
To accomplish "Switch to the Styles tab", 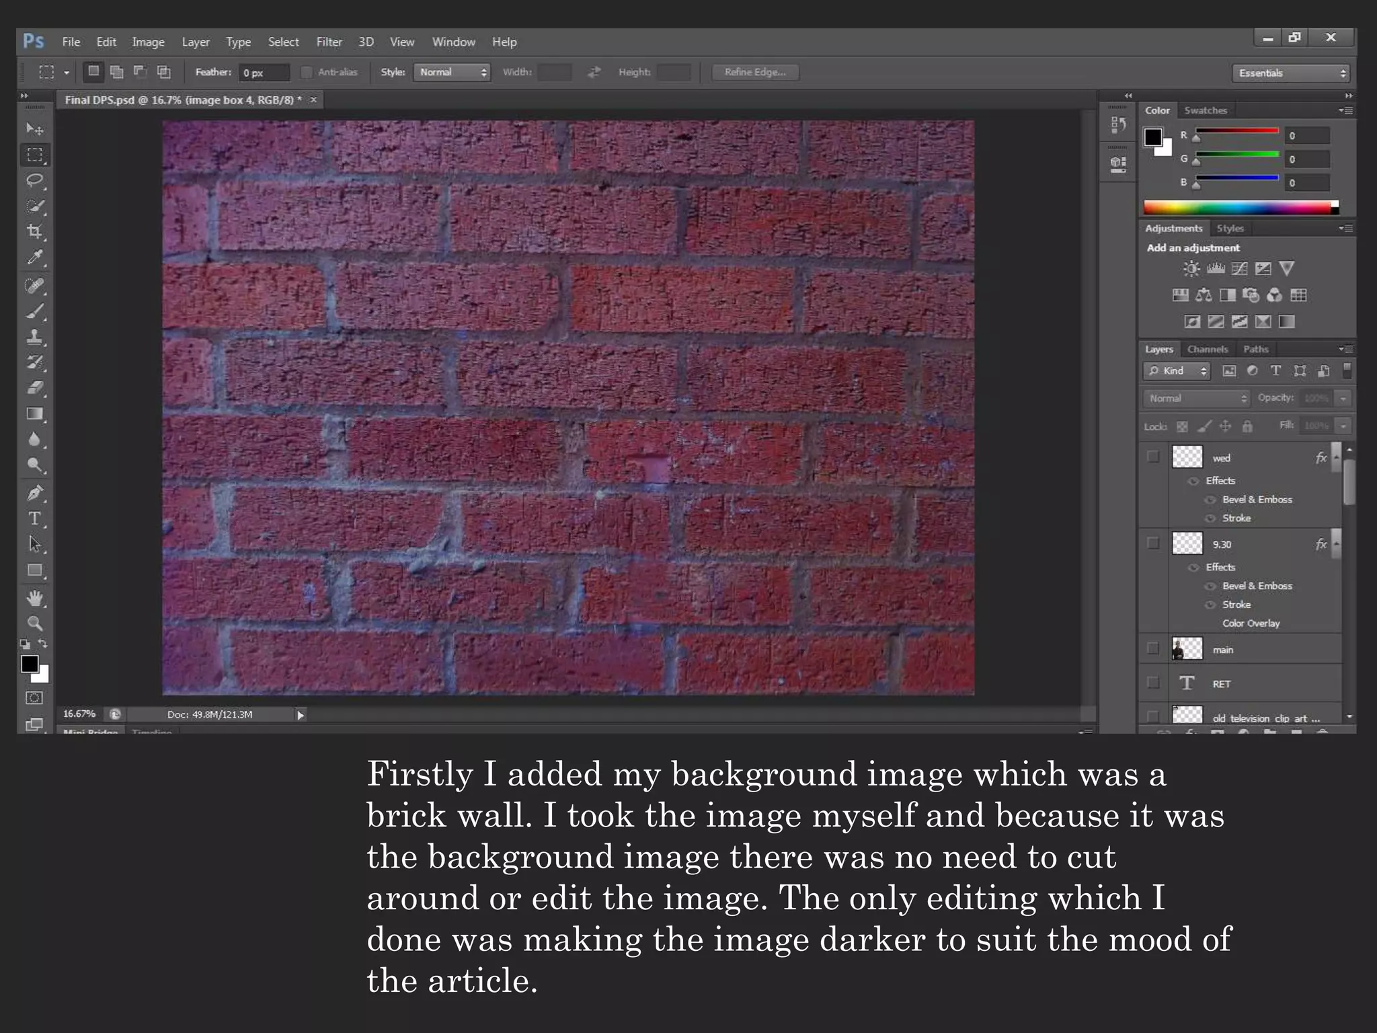I will [x=1230, y=229].
